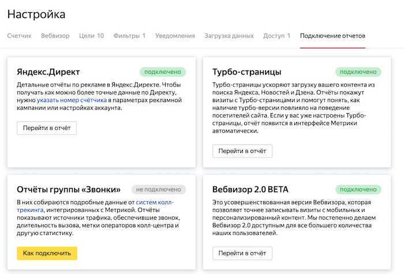Click the не подключено badge on Звонки card
The height and width of the screenshot is (274, 404).
[159, 189]
